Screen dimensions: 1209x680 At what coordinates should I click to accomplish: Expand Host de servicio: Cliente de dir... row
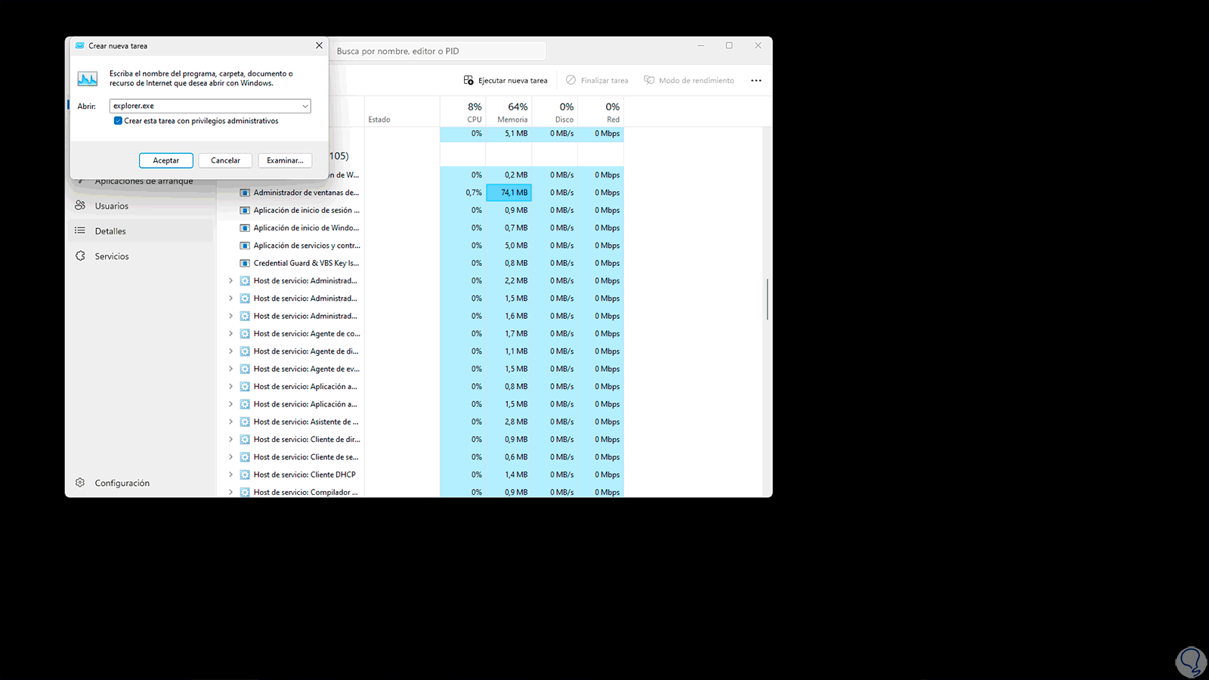pos(230,439)
